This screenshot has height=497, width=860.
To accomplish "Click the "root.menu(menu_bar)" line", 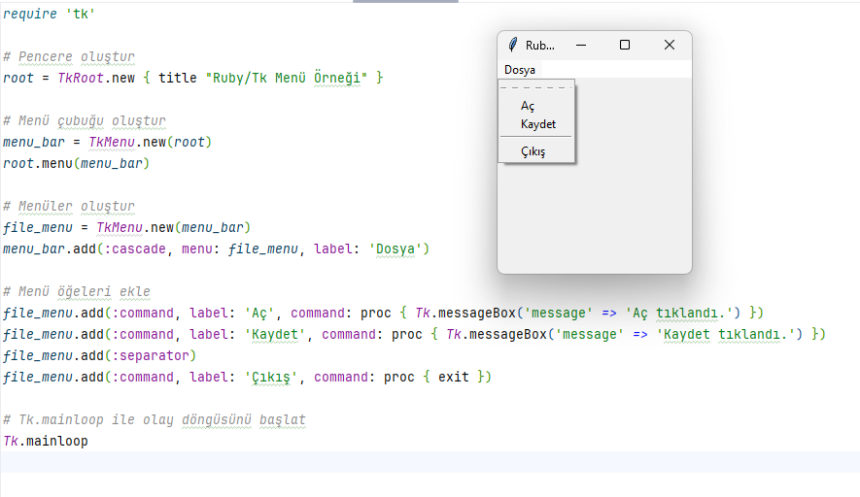I will [76, 163].
